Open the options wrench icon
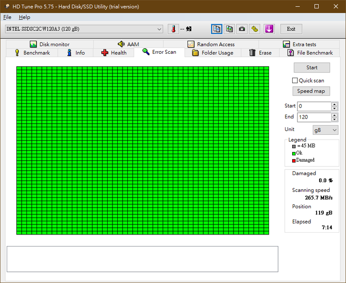 click(255, 29)
